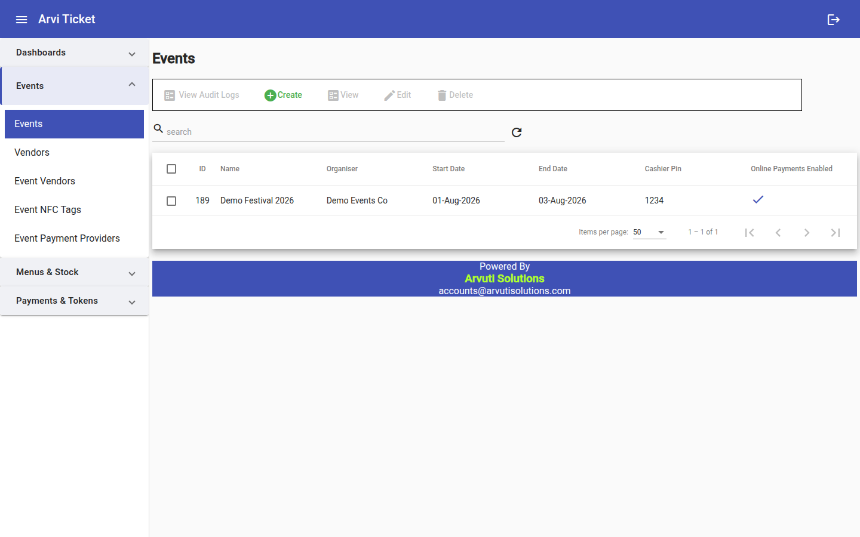Image resolution: width=860 pixels, height=537 pixels.
Task: Click the 01-Aug-2026 start date cell
Action: [x=456, y=200]
